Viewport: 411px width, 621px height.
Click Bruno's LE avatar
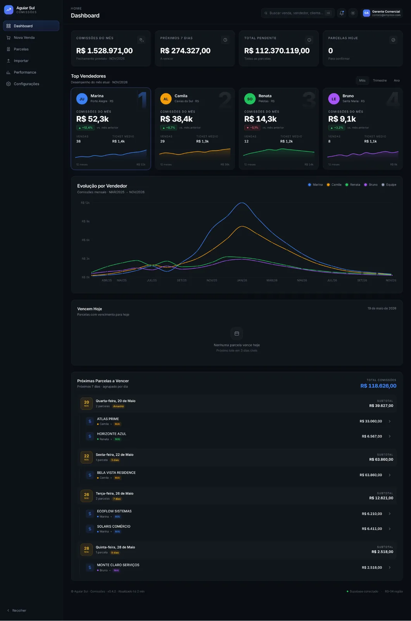(334, 99)
